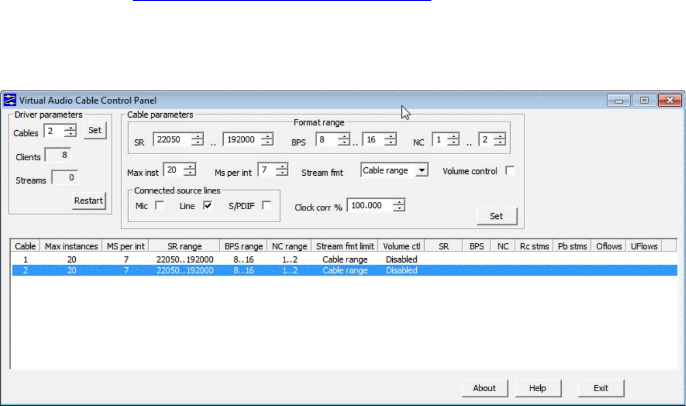Click the Cable column header
This screenshot has width=686, height=406.
pos(25,246)
